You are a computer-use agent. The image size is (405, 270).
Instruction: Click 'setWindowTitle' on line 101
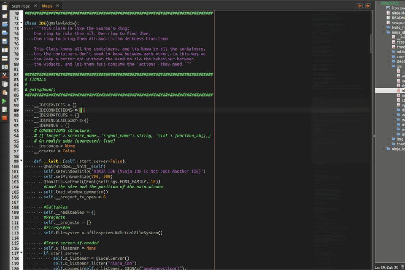point(72,171)
